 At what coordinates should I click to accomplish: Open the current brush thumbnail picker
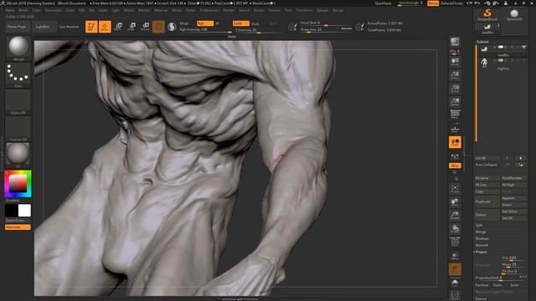18,48
